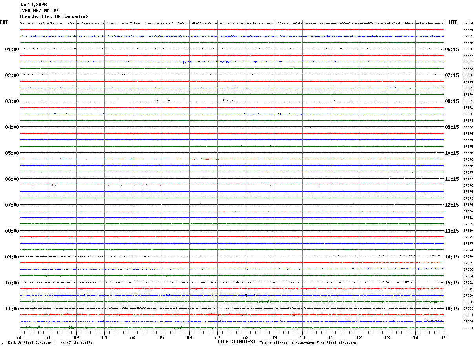Click the 03:00 CDT time label

(12, 101)
